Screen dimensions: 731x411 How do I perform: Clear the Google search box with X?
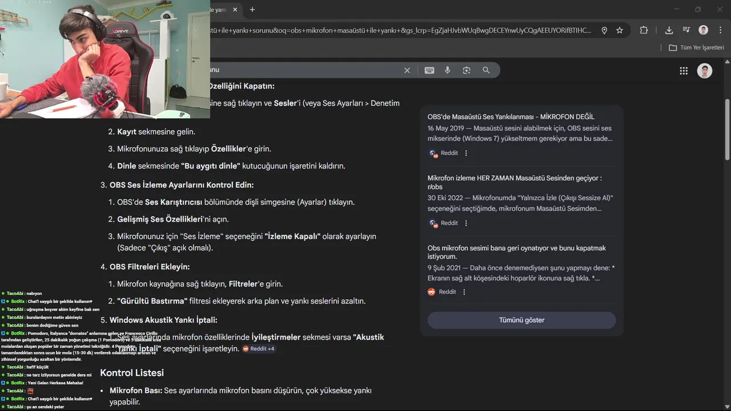click(407, 70)
